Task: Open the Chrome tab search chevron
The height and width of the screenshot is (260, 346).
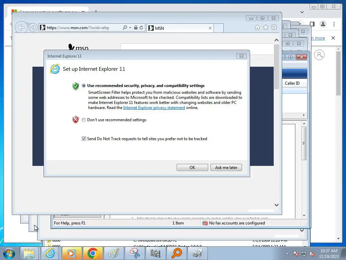Action: click(x=302, y=12)
